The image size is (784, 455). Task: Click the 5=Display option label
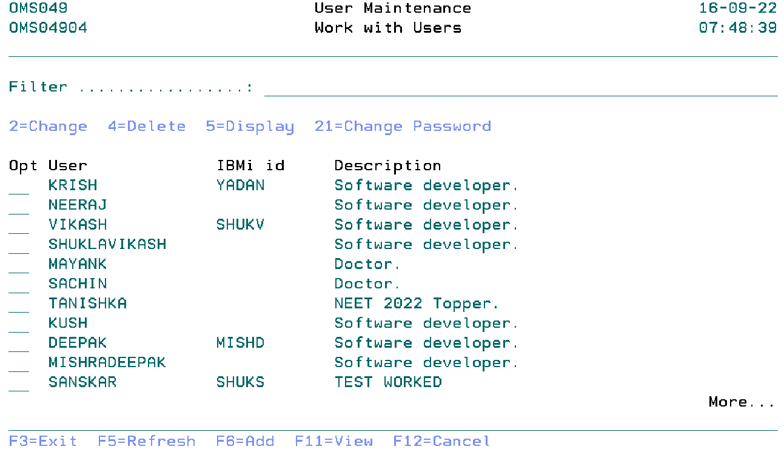coord(250,127)
